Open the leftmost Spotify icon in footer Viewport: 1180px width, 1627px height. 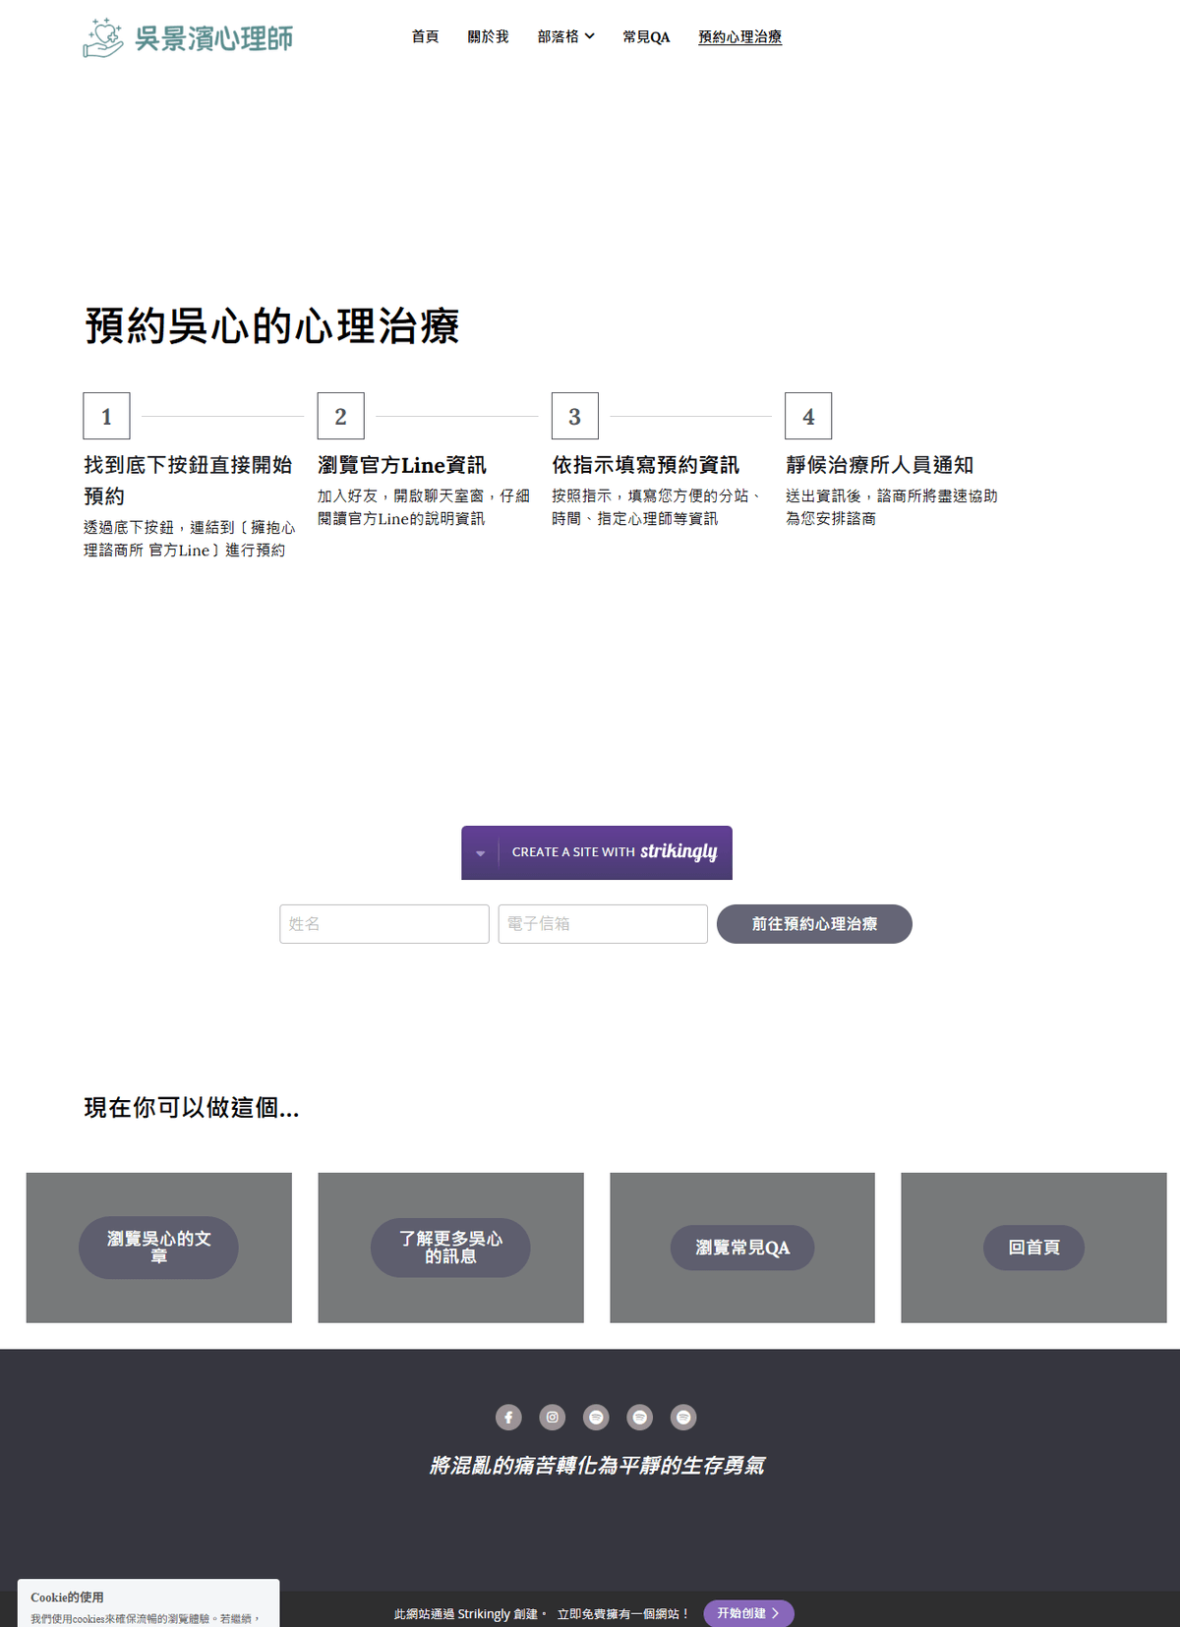(596, 1417)
